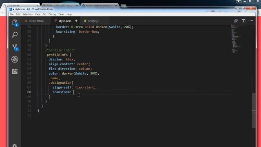
Task: Open the Edit menu
Action: [18, 14]
